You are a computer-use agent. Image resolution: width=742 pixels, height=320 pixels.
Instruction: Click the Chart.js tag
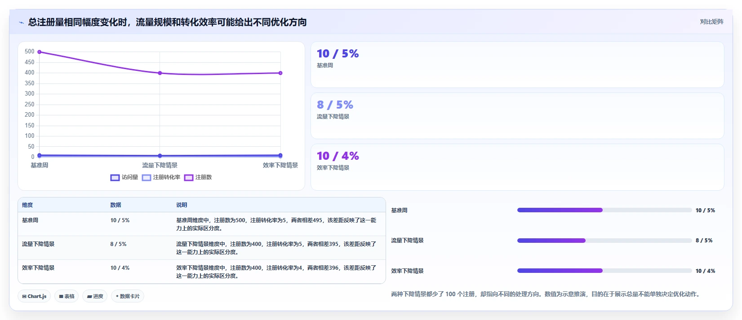34,296
